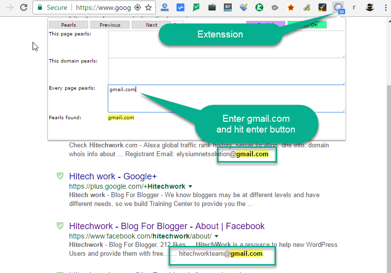Open the grey letter r extension icon
Viewport: 391px width, 273px height.
[354, 7]
